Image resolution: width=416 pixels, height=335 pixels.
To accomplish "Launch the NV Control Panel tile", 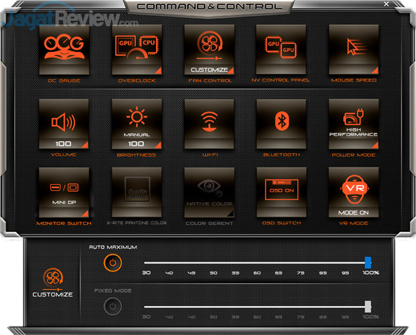I will (x=281, y=50).
